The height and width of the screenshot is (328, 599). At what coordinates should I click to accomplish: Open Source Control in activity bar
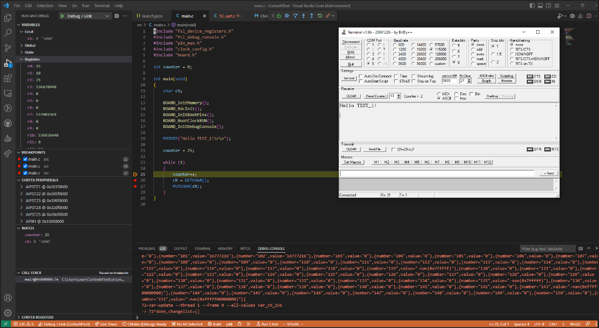[8, 48]
